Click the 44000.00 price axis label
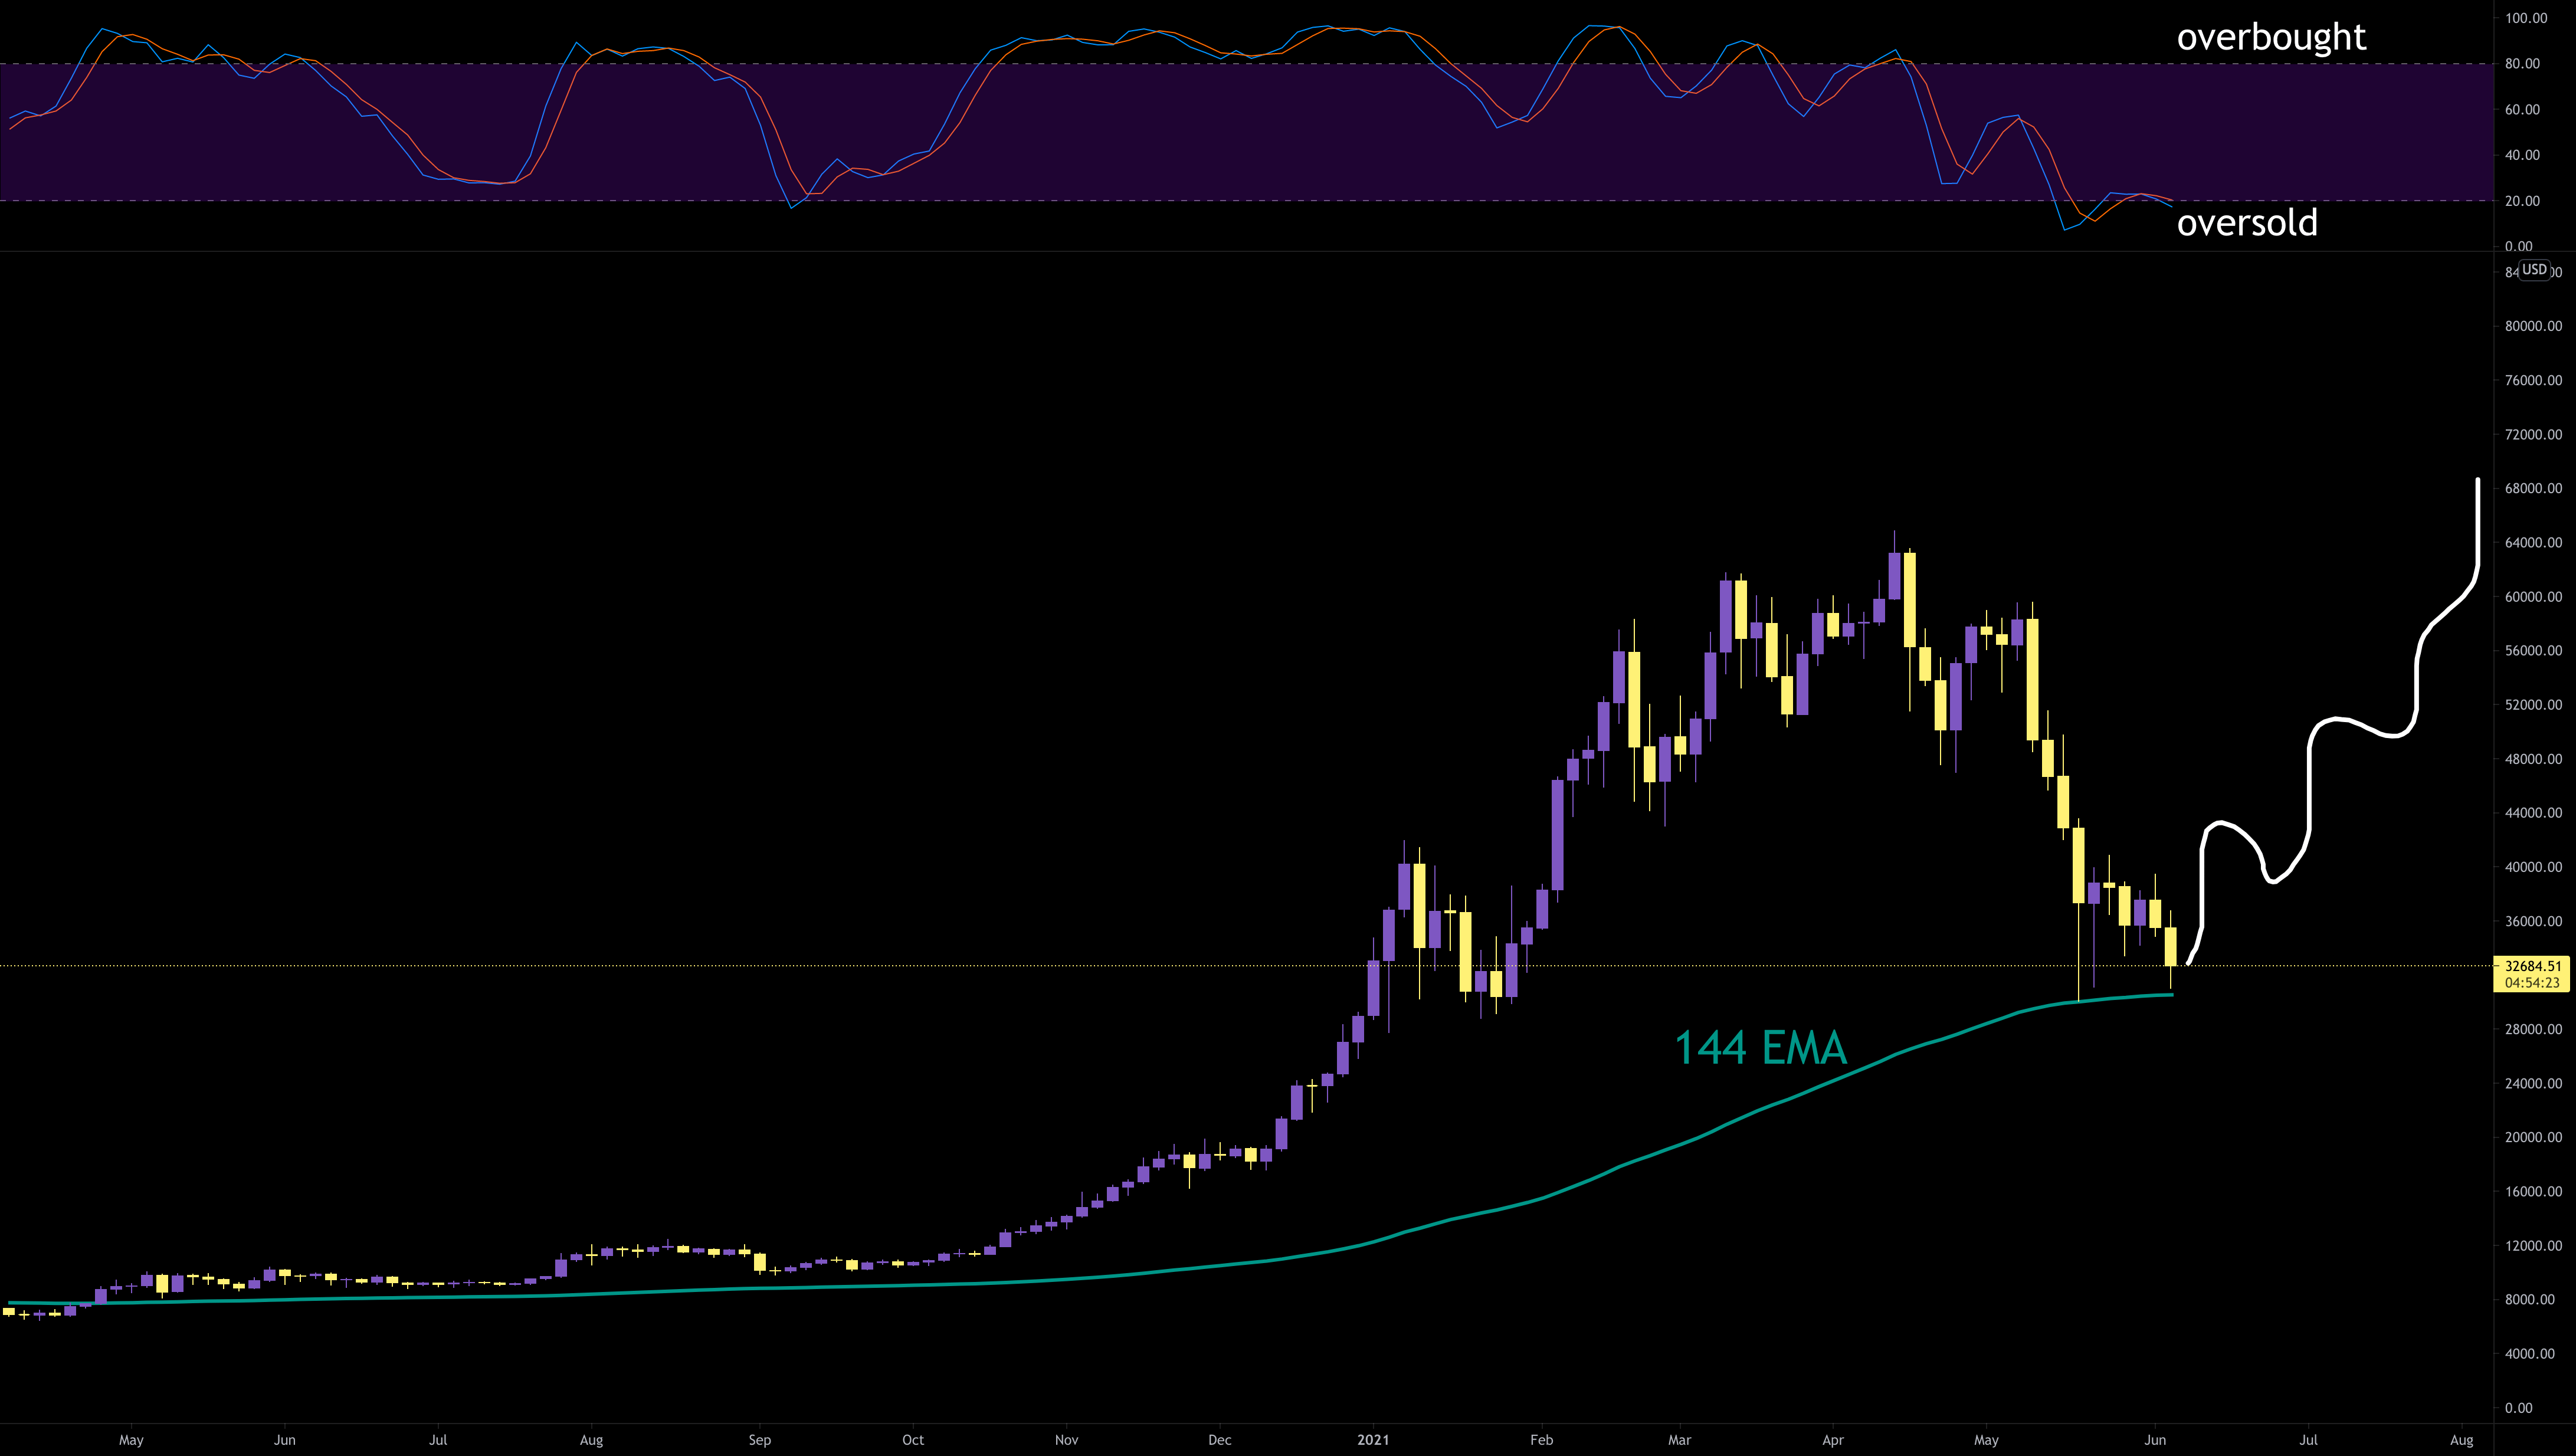The width and height of the screenshot is (2576, 1456). 2533,812
